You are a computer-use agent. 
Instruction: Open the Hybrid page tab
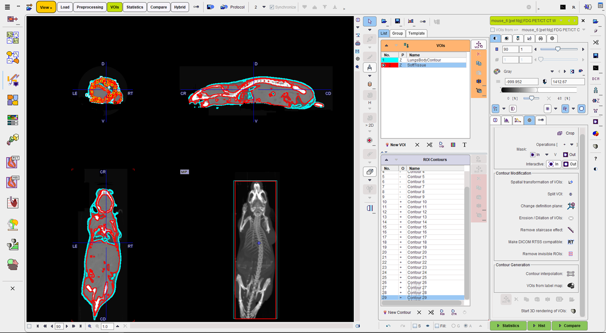click(180, 7)
